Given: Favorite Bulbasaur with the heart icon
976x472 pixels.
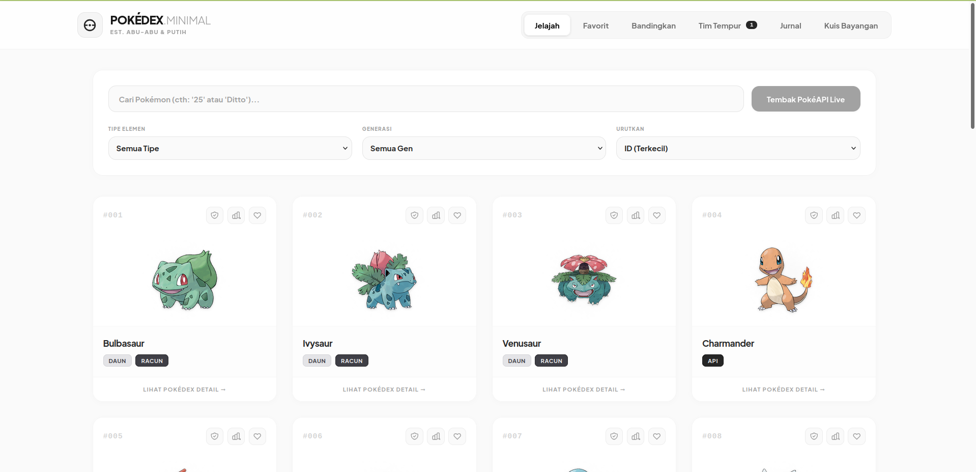Looking at the screenshot, I should (x=257, y=215).
